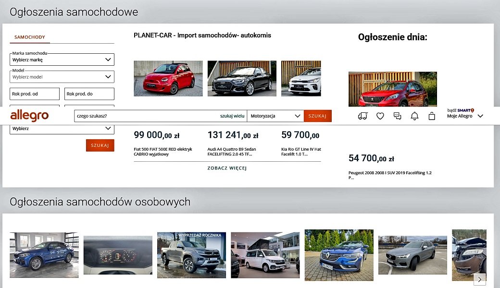Open favorites heart icon
This screenshot has width=500, height=288.
click(380, 116)
